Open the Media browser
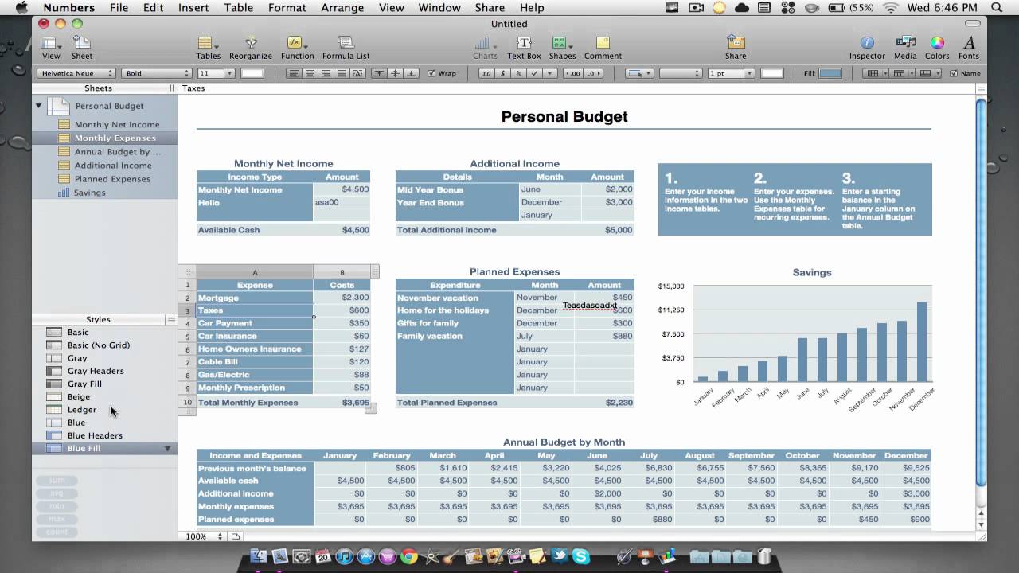The image size is (1019, 573). coord(905,47)
